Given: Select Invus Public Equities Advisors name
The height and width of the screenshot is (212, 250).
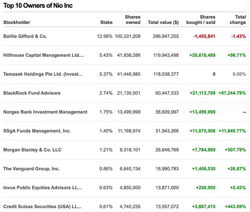Looking at the screenshot, I should pyautogui.click(x=43, y=188).
